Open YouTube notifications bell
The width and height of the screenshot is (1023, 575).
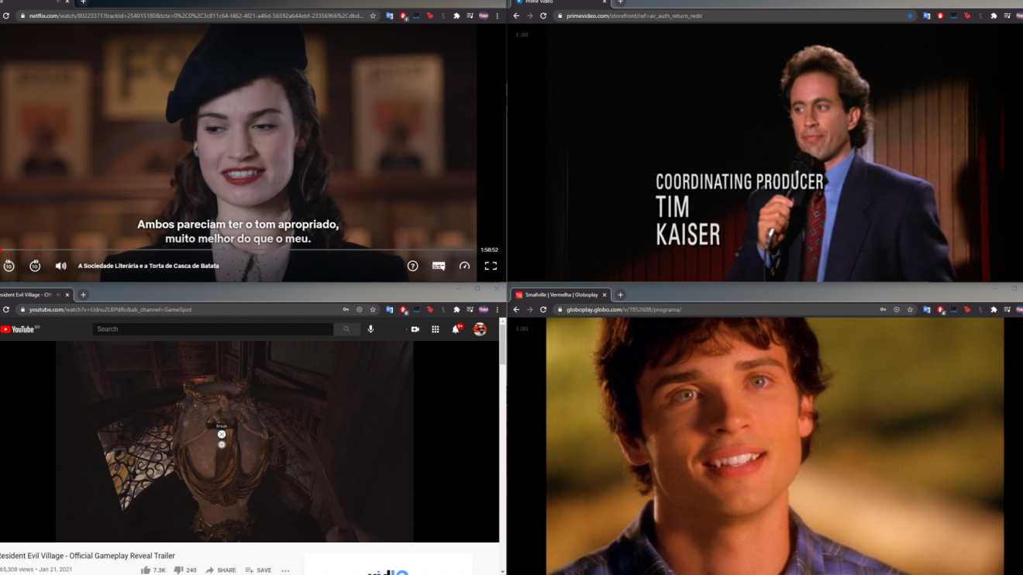point(456,329)
